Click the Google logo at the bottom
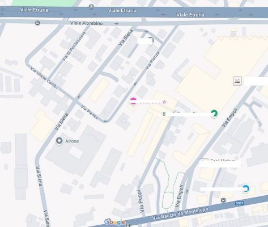The height and width of the screenshot is (227, 268). tap(114, 222)
